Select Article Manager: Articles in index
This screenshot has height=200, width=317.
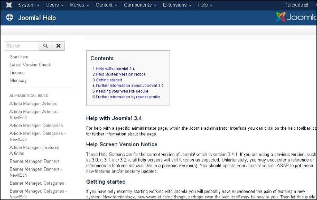click(33, 103)
